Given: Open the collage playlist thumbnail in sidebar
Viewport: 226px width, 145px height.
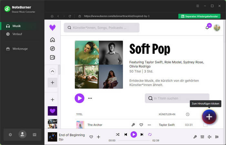Looking at the screenshot, I should click(x=52, y=123).
